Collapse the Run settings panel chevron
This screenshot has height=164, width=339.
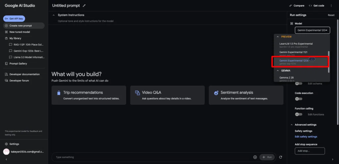pyautogui.click(x=332, y=159)
